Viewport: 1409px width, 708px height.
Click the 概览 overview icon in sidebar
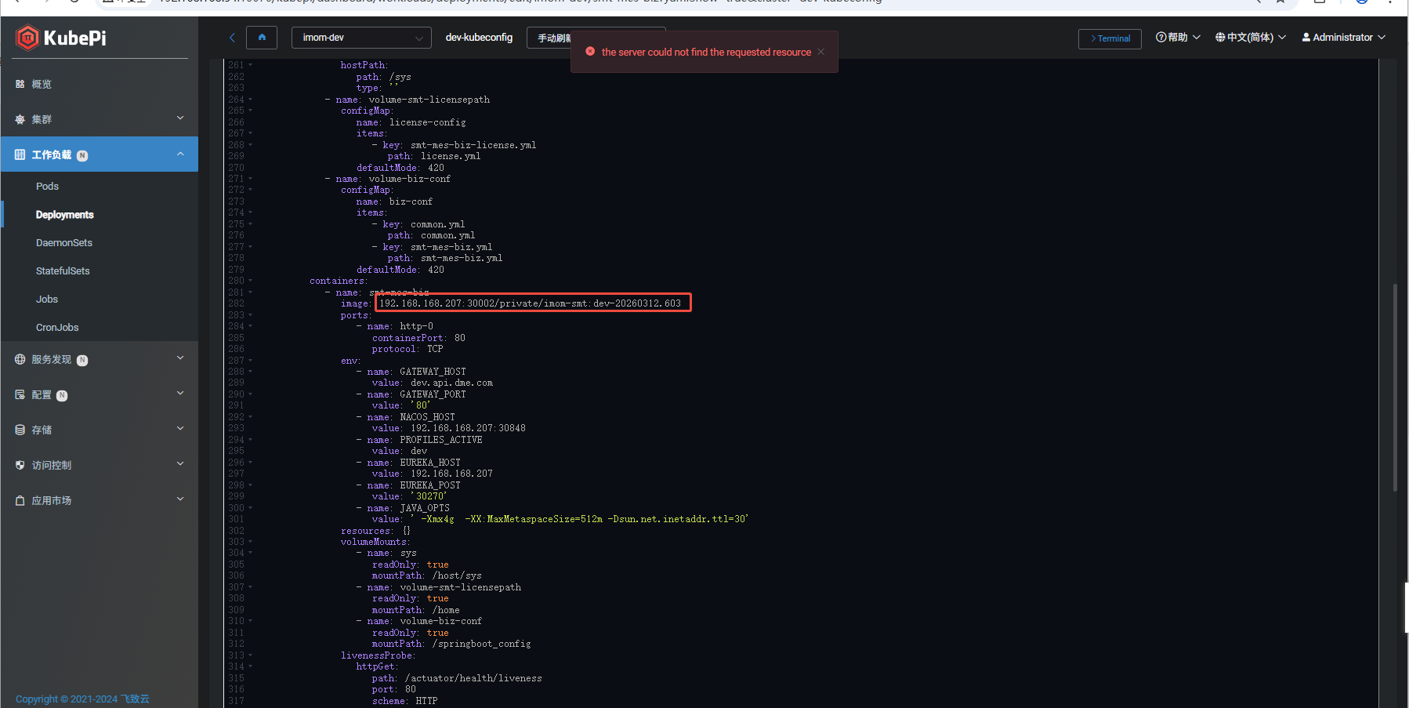click(20, 84)
